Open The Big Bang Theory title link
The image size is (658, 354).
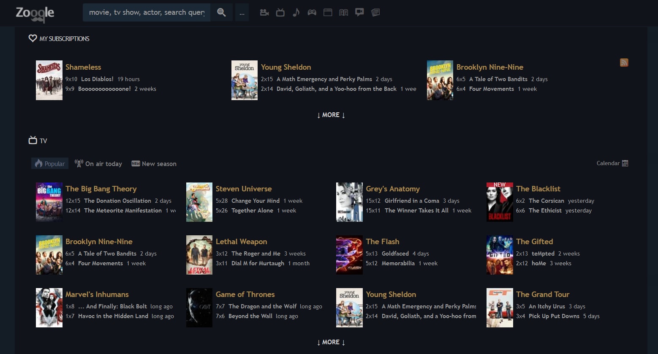(101, 189)
